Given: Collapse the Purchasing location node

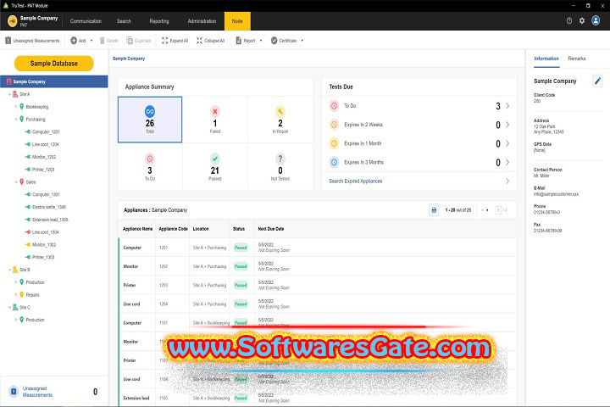Looking at the screenshot, I should tap(16, 120).
